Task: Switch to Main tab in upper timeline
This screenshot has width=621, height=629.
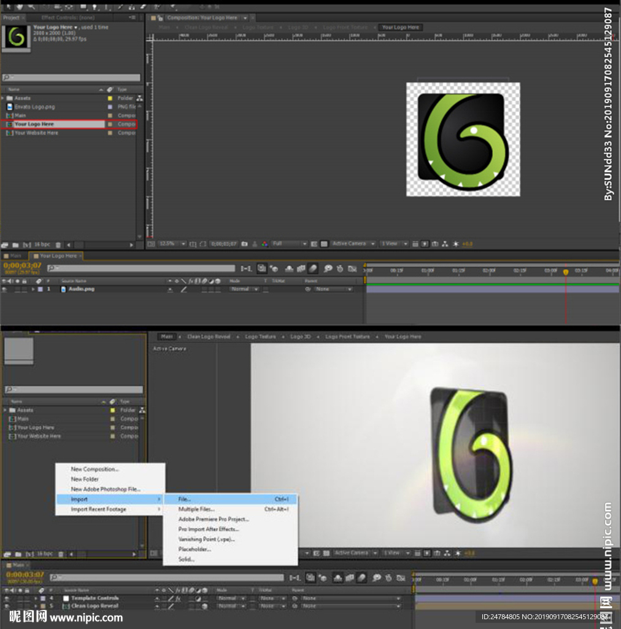Action: [13, 256]
